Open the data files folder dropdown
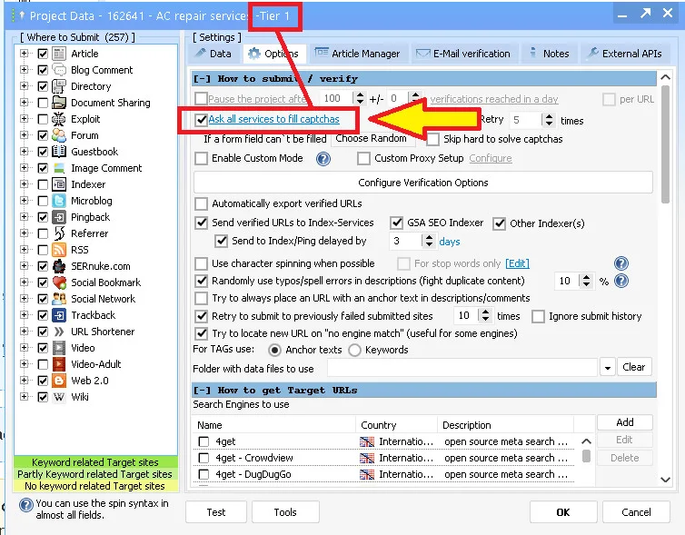The image size is (685, 535). 608,368
